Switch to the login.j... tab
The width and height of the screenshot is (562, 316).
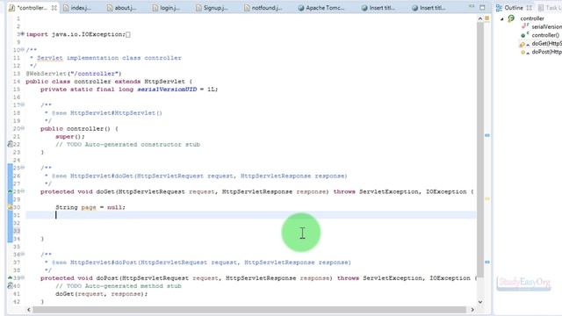coord(166,8)
